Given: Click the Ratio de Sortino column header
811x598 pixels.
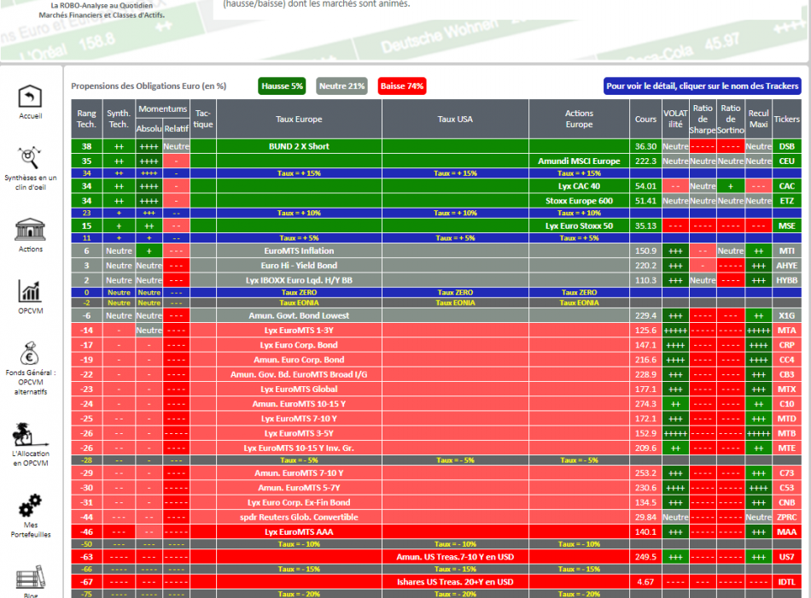Looking at the screenshot, I should coord(730,119).
